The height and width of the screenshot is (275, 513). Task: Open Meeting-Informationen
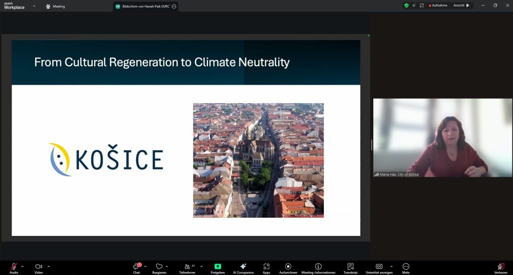318,267
